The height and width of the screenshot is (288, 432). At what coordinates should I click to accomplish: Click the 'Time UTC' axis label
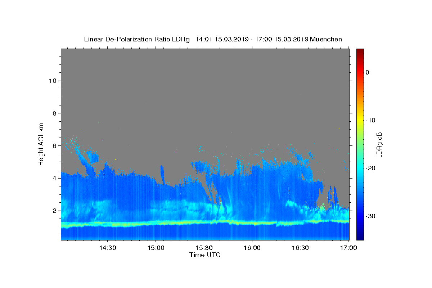(205, 255)
